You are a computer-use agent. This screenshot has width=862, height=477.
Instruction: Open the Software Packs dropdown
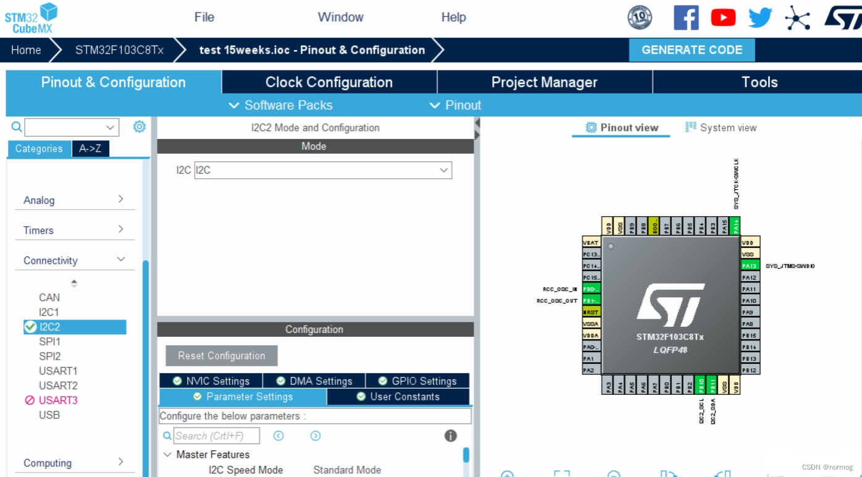pyautogui.click(x=280, y=105)
